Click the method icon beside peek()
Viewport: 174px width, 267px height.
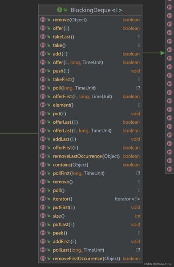coord(43,233)
